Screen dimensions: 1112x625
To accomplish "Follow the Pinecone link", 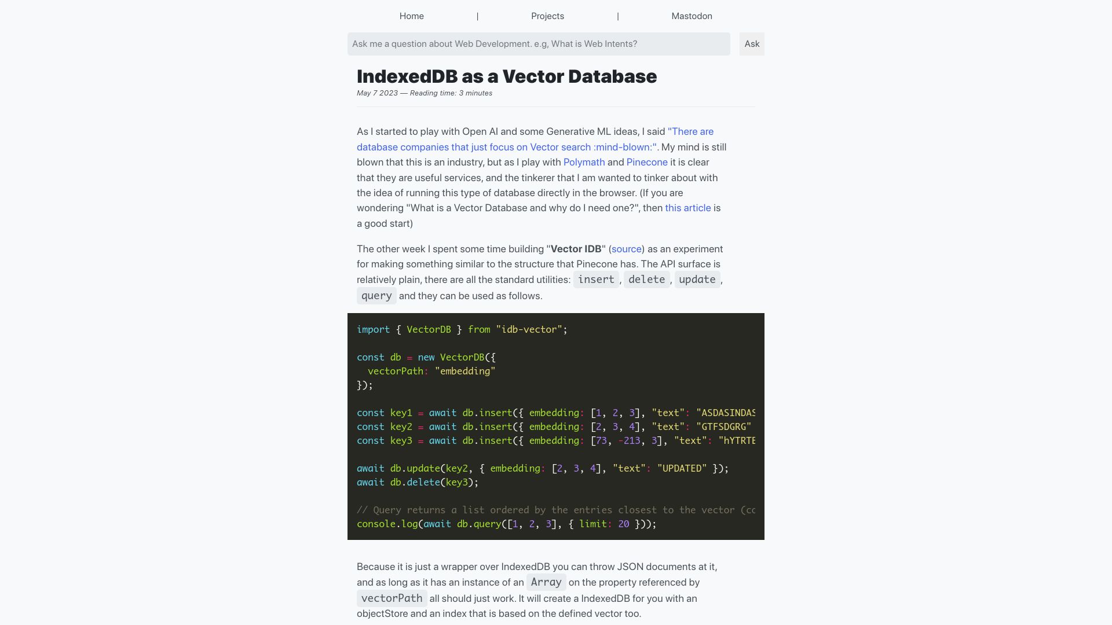I will [647, 163].
